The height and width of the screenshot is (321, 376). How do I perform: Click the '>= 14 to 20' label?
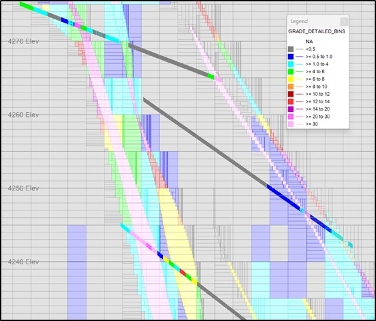click(317, 109)
